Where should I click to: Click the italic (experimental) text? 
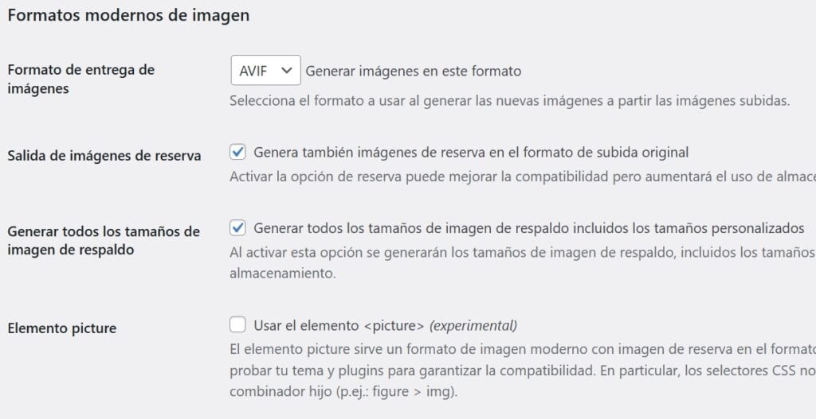click(x=473, y=326)
